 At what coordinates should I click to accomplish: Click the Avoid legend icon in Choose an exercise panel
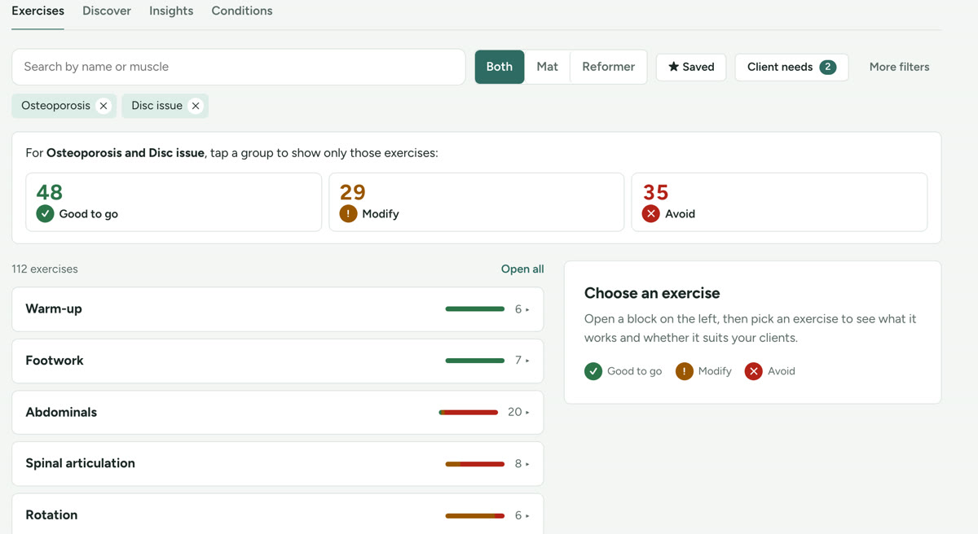754,371
